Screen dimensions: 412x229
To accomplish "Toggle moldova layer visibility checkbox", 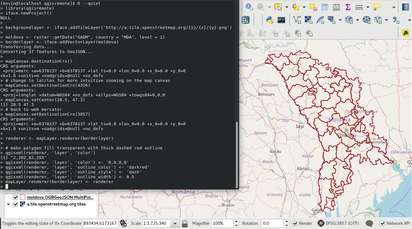I will [15, 197].
